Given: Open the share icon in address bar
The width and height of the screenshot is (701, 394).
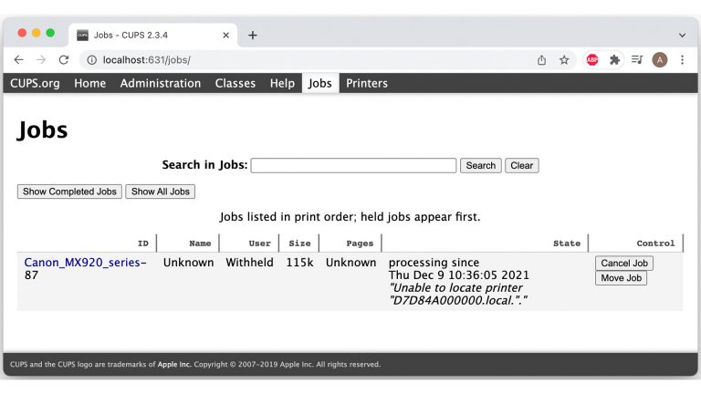Looking at the screenshot, I should tap(541, 59).
